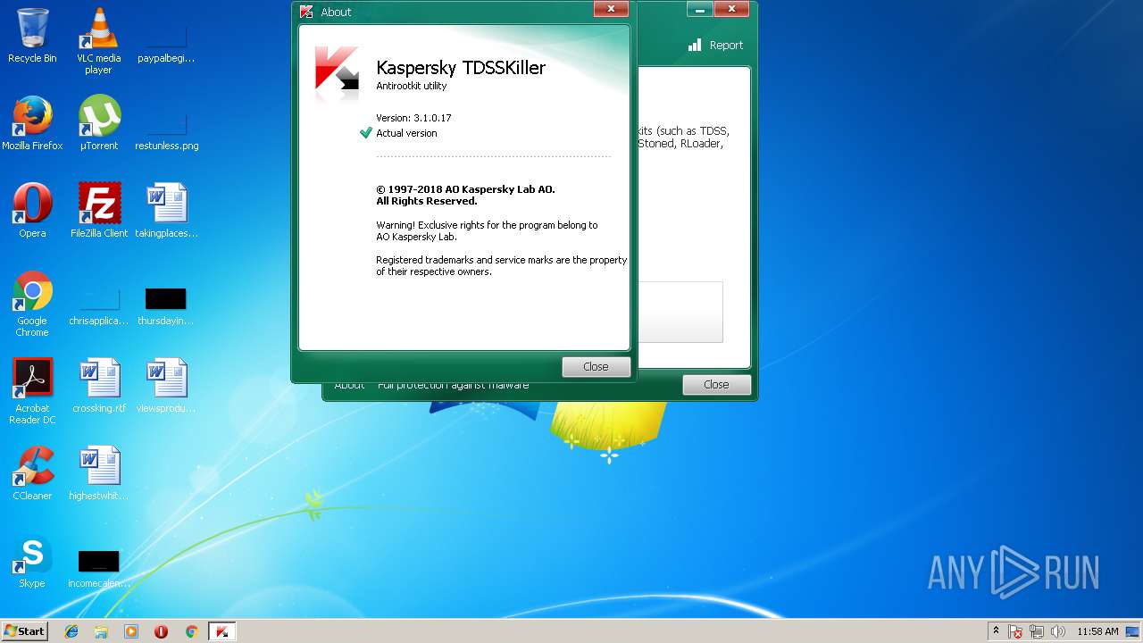This screenshot has width=1143, height=643.
Task: Click the Report bar chart icon
Action: point(695,45)
